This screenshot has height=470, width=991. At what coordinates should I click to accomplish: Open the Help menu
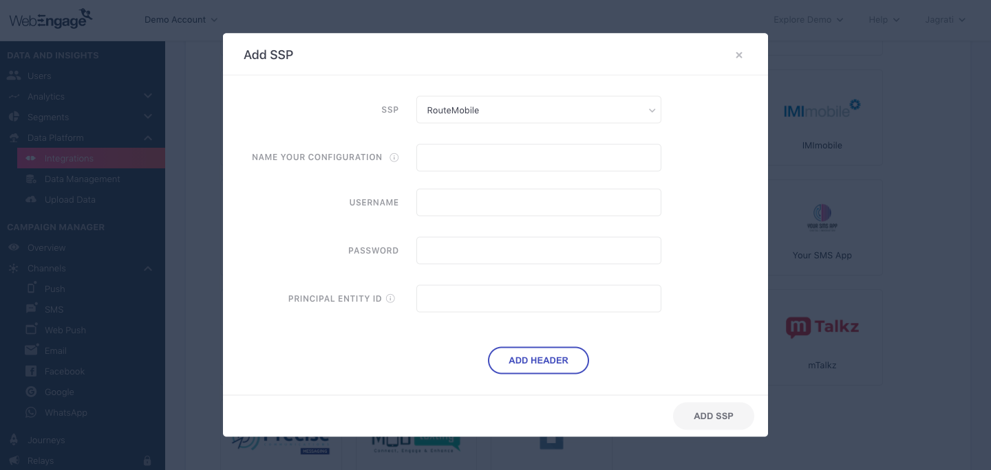click(884, 20)
